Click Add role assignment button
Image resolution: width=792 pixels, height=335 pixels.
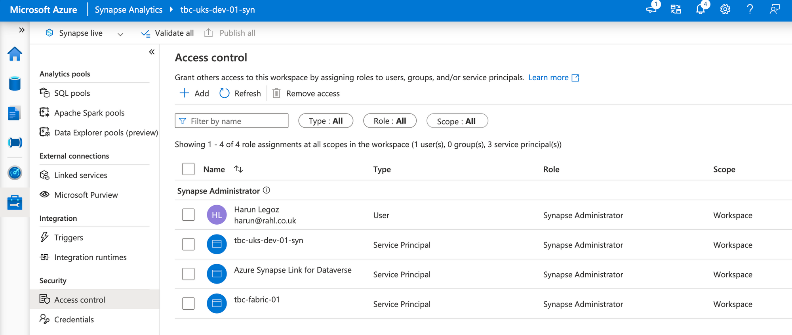(x=194, y=93)
